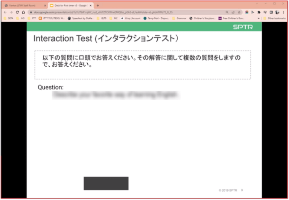Click the SPTR logo in green header

pyautogui.click(x=243, y=27)
